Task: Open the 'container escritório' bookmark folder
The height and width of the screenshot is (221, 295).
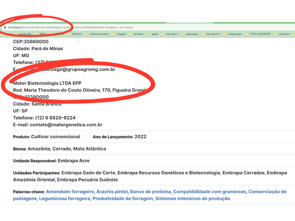Action: [99, 34]
